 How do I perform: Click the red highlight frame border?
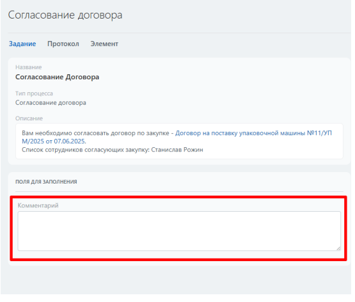coord(178,198)
